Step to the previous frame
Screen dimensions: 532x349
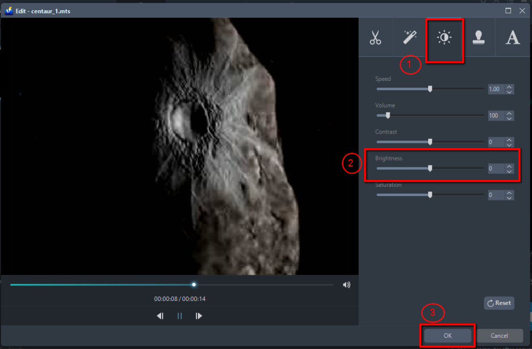click(160, 316)
